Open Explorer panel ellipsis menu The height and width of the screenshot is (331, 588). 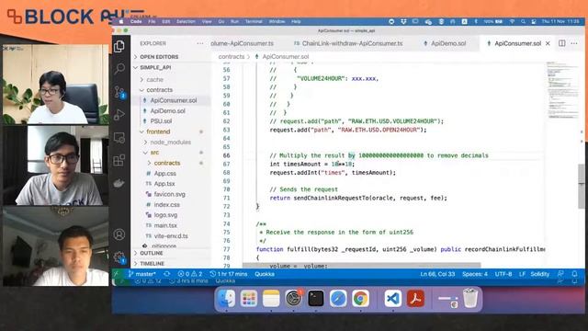(x=200, y=43)
